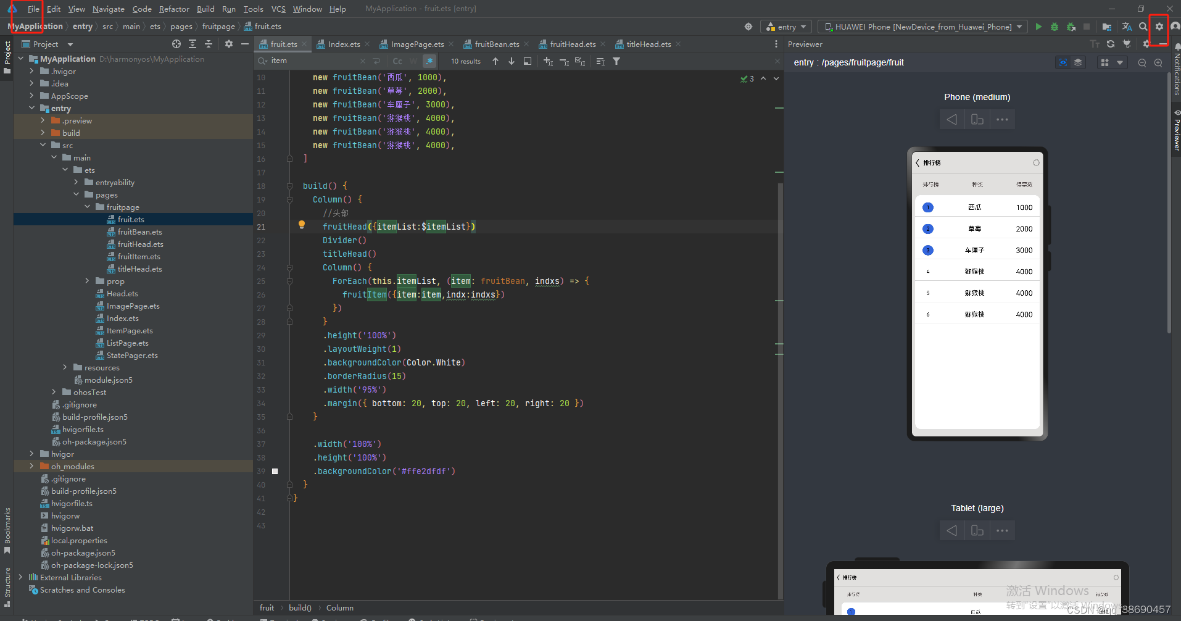Select fruitItem.ets in project tree
The height and width of the screenshot is (621, 1181).
click(139, 256)
